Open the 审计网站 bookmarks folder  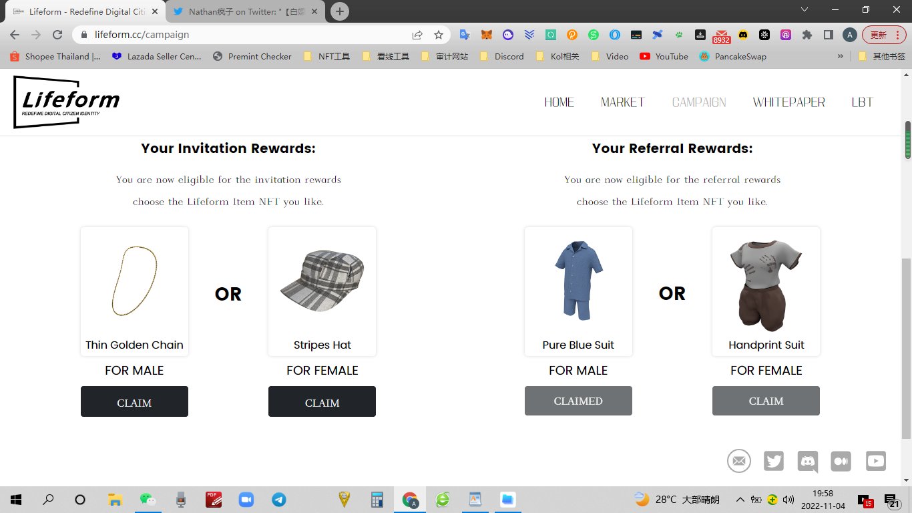coord(445,57)
